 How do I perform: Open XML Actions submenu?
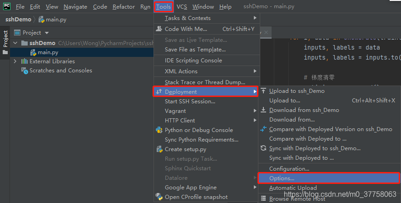(x=207, y=71)
